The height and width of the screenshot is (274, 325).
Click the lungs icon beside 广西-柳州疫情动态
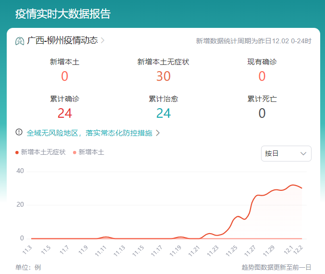(20, 41)
